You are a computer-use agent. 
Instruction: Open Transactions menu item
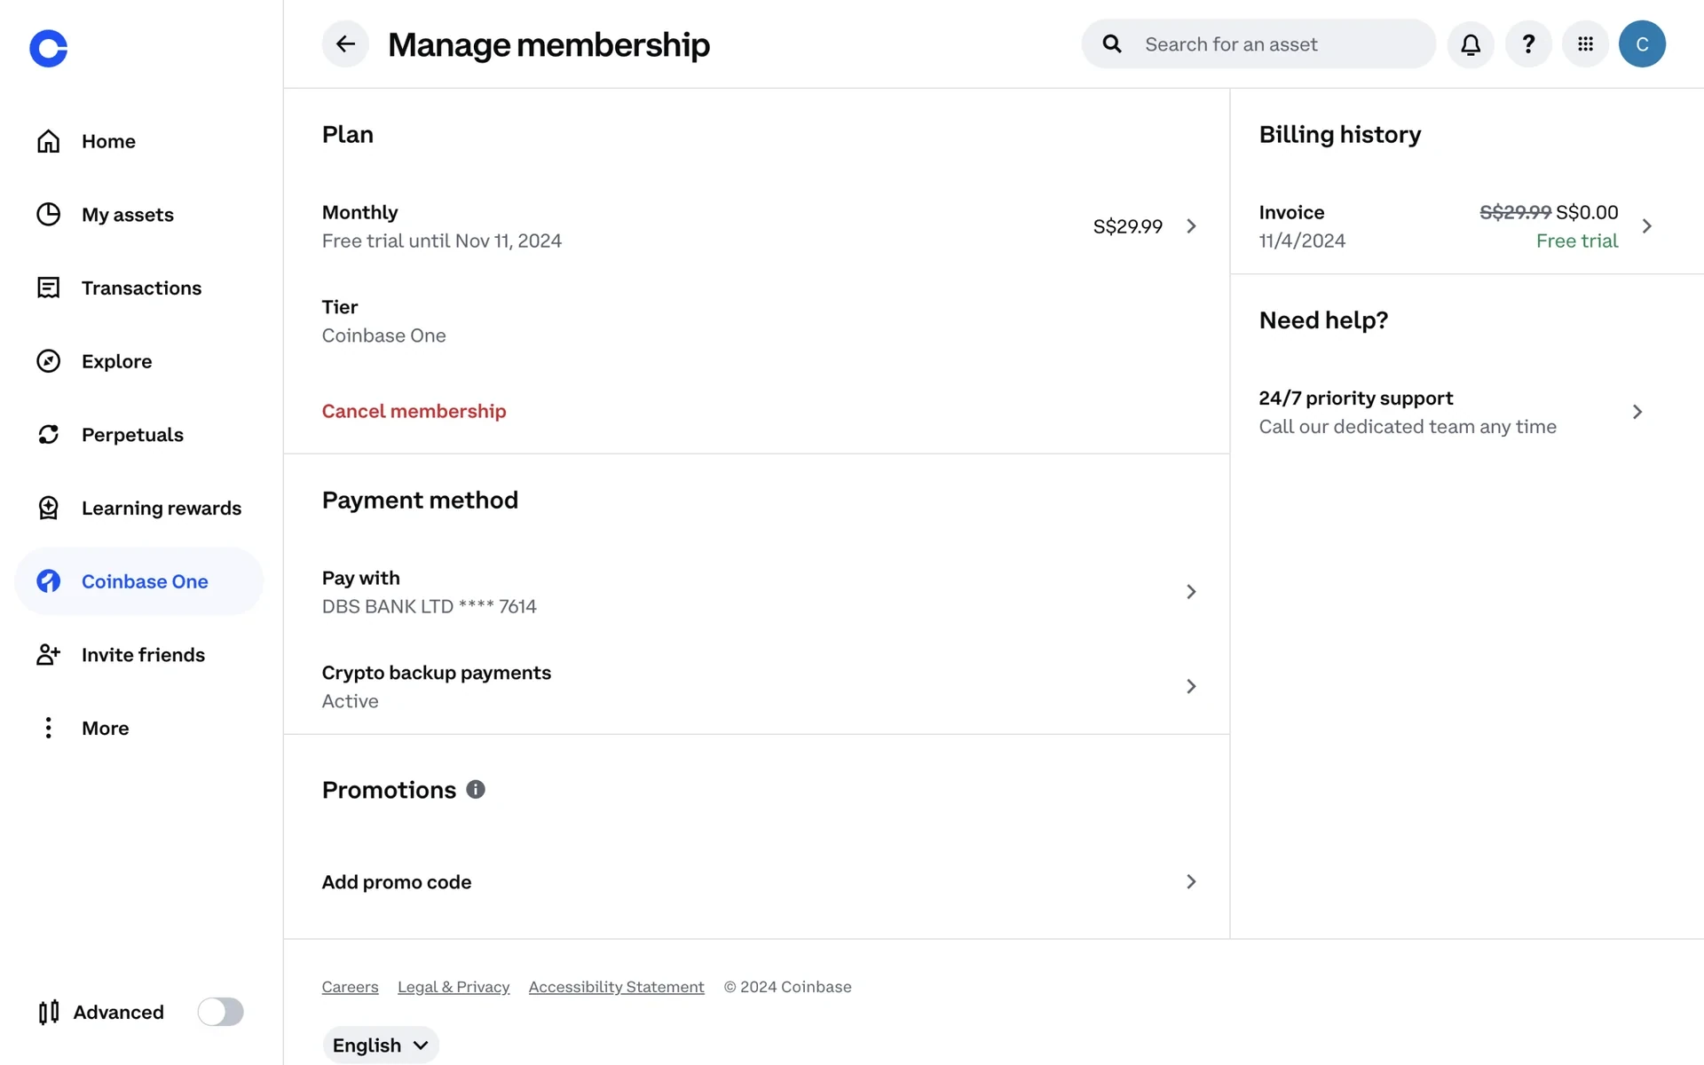[x=141, y=288]
